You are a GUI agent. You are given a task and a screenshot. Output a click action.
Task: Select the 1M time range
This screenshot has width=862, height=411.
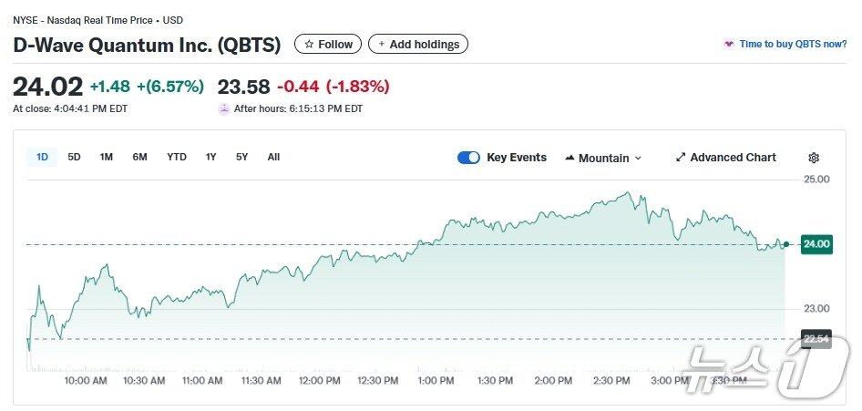coord(107,157)
